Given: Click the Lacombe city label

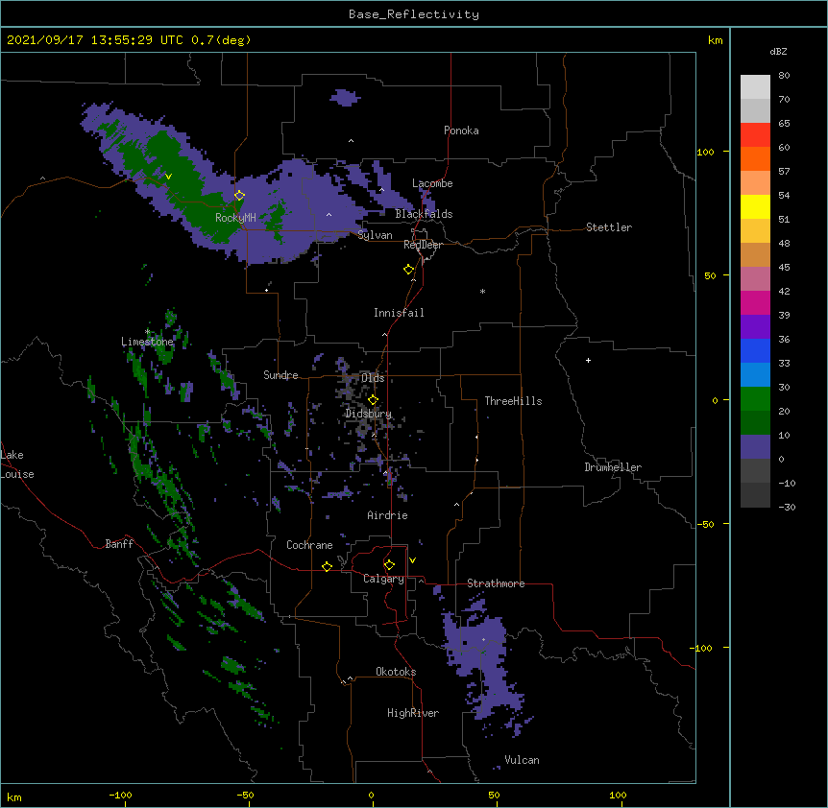Looking at the screenshot, I should pos(432,183).
